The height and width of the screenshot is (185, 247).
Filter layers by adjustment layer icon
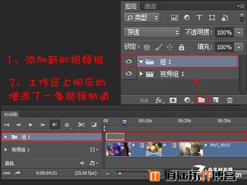point(187,17)
